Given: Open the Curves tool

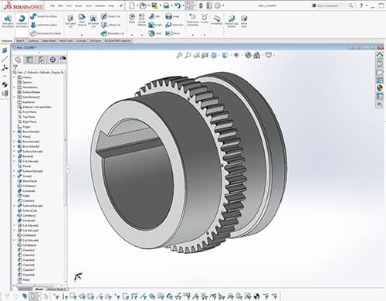Looking at the screenshot, I should (x=205, y=19).
